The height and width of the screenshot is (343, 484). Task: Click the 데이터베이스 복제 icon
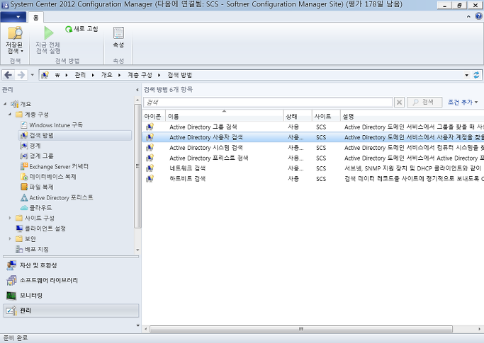tap(24, 177)
